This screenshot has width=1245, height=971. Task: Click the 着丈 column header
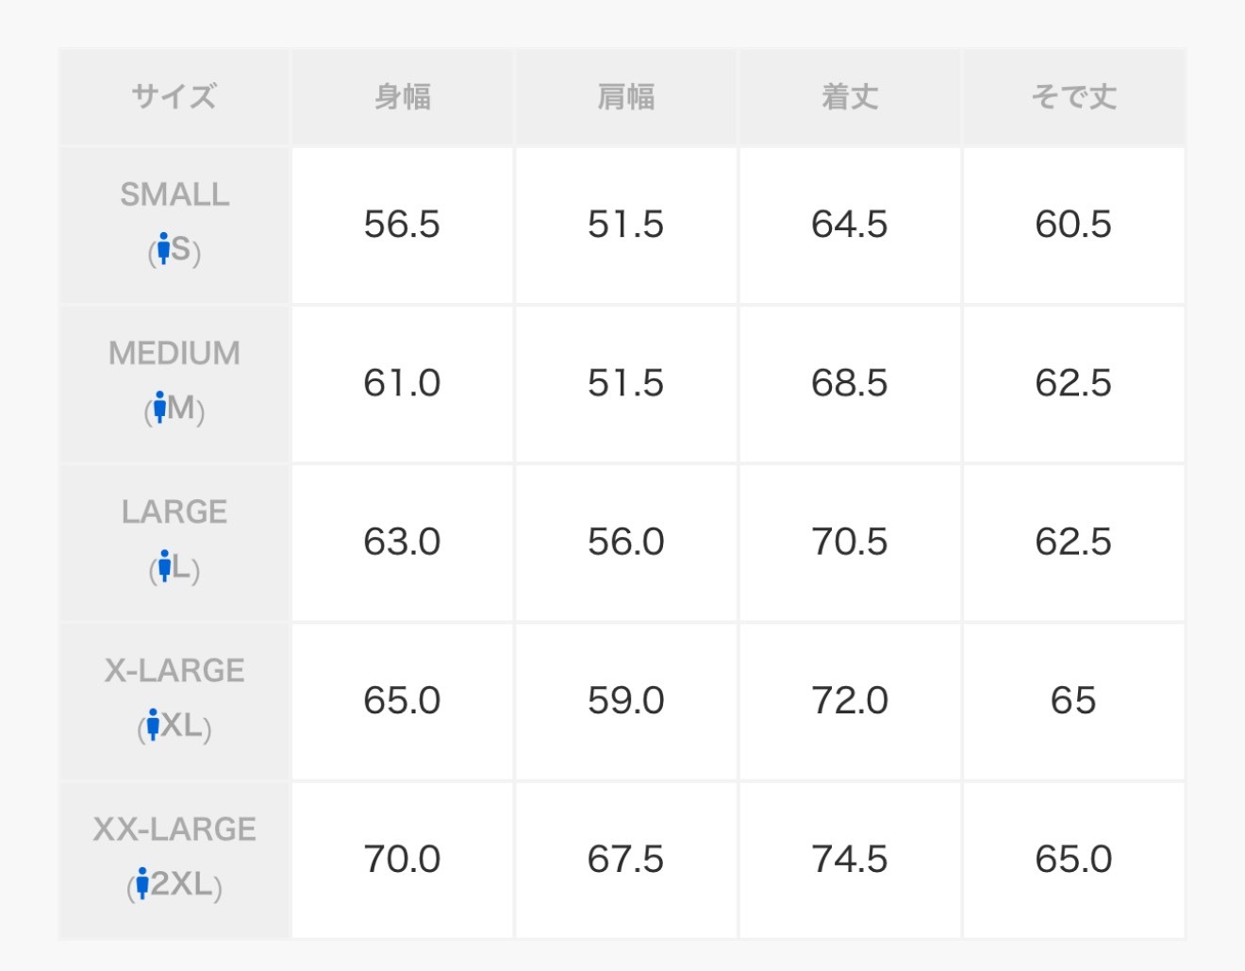point(850,96)
